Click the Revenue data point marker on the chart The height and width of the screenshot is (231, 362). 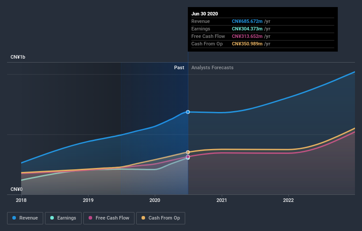tap(188, 112)
